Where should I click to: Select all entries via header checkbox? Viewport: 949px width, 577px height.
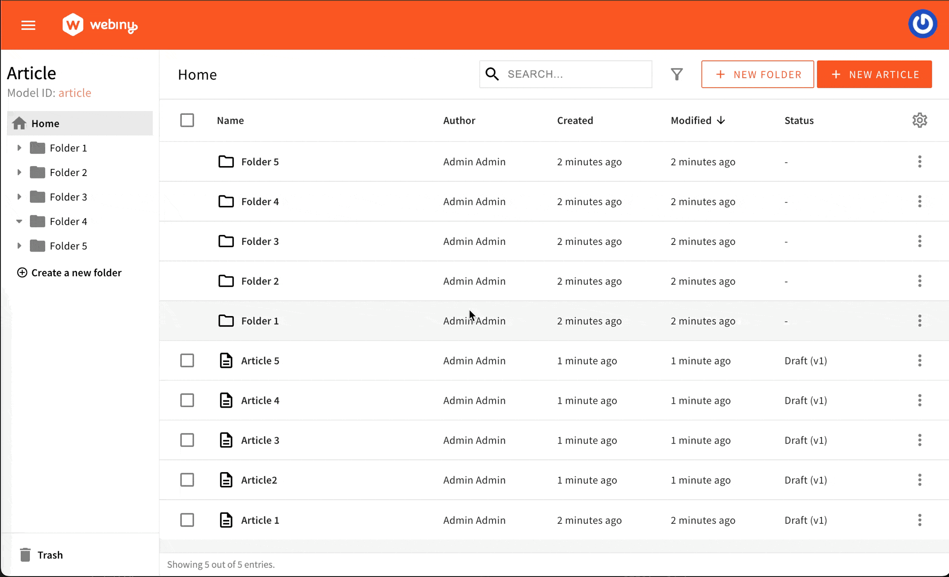(x=187, y=120)
